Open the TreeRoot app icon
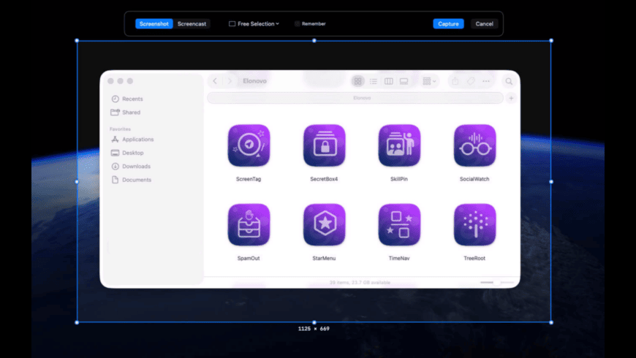 [x=474, y=224]
